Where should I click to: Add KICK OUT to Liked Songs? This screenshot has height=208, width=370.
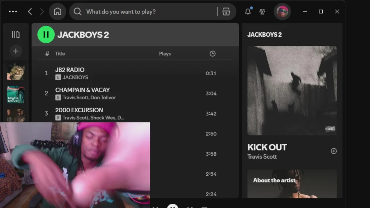tap(334, 151)
